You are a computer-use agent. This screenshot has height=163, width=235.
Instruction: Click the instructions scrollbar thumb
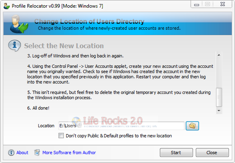pos(219,97)
